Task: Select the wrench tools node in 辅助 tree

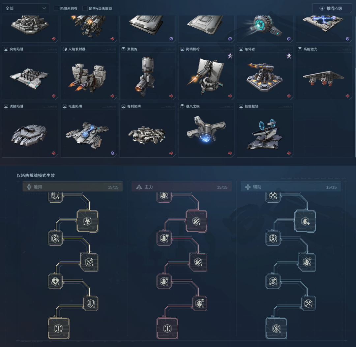Action: (x=309, y=303)
